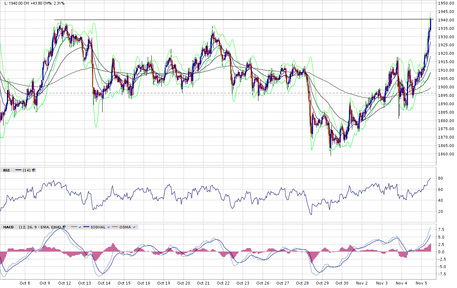The width and height of the screenshot is (457, 288).
Task: Click the 1940.00 price axis label
Action: click(x=446, y=20)
